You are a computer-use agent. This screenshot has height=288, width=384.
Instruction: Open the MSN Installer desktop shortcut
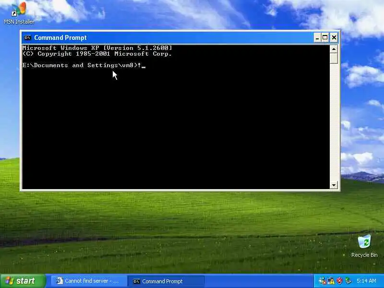[19, 13]
